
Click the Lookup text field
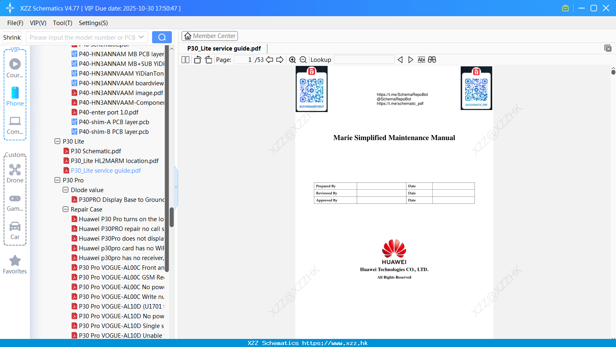[x=364, y=60]
